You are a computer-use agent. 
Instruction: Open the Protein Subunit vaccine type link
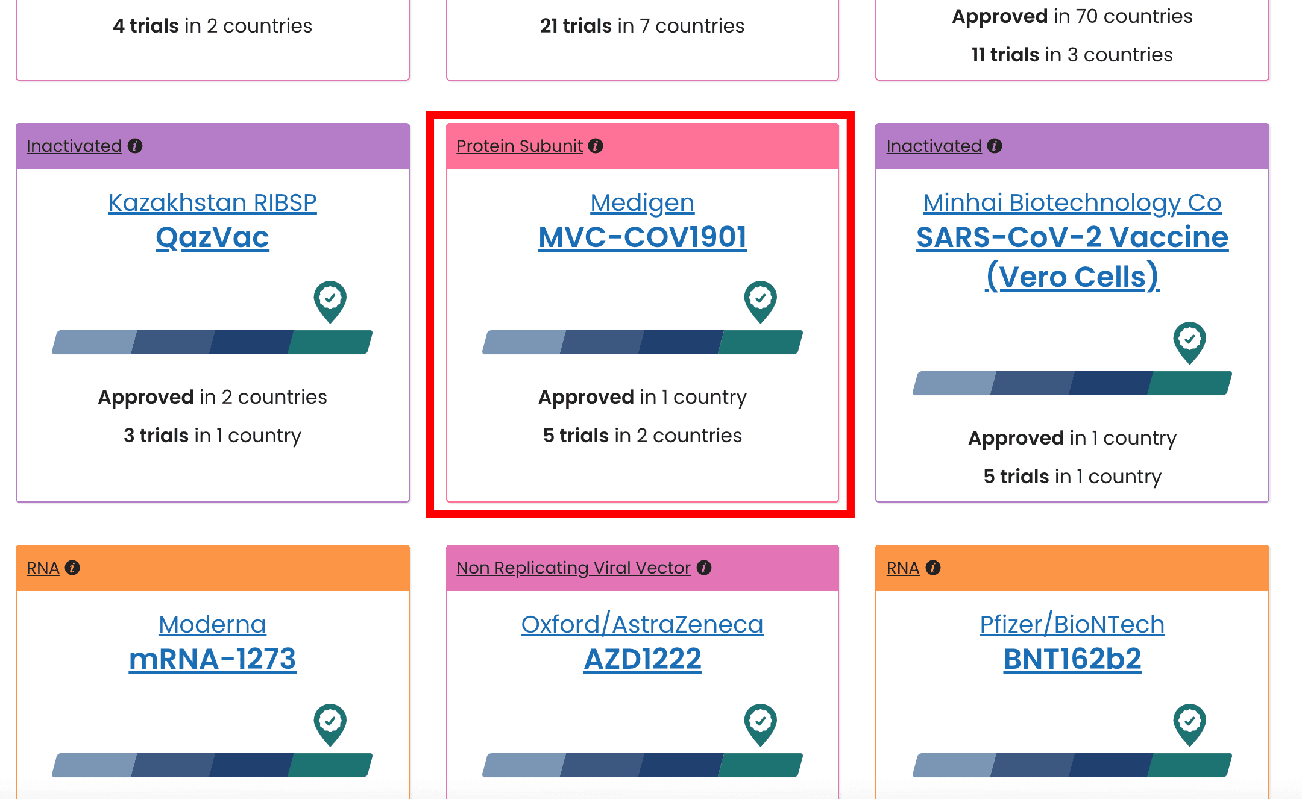click(520, 146)
